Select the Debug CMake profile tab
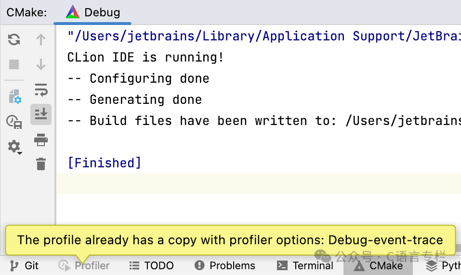Viewport: 461px width, 275px height. (92, 12)
